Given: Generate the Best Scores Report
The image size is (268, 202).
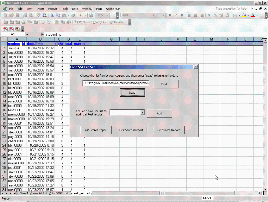Looking at the screenshot, I should click(96, 130).
